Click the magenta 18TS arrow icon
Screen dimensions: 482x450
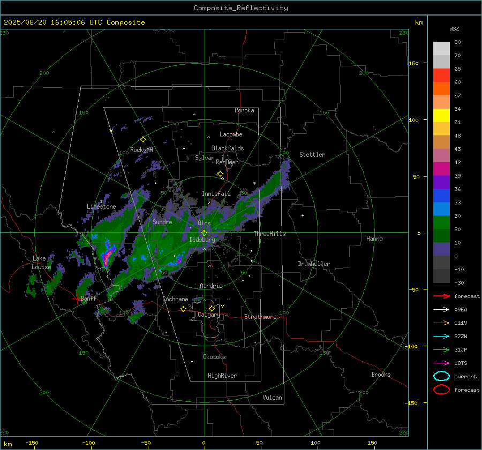pyautogui.click(x=441, y=363)
